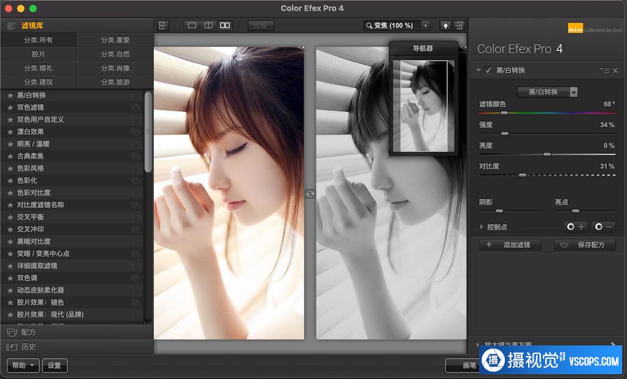This screenshot has width=627, height=379.
Task: Click the preset icon for 漂白效果 row
Action: pos(136,132)
